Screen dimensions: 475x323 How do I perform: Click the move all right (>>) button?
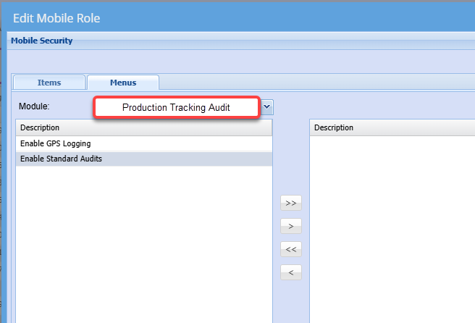pyautogui.click(x=290, y=202)
